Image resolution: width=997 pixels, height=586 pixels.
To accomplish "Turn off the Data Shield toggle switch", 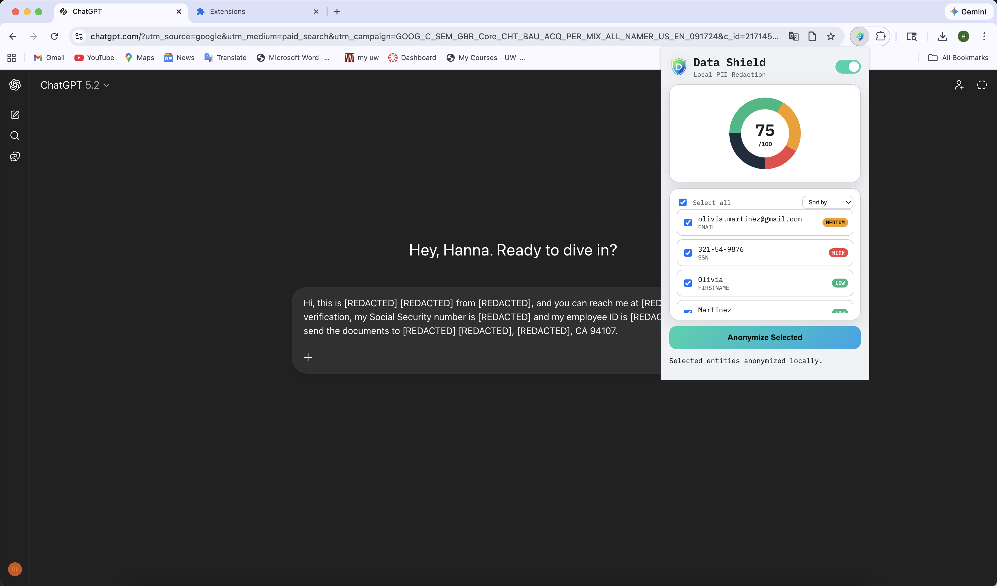I will coord(848,66).
